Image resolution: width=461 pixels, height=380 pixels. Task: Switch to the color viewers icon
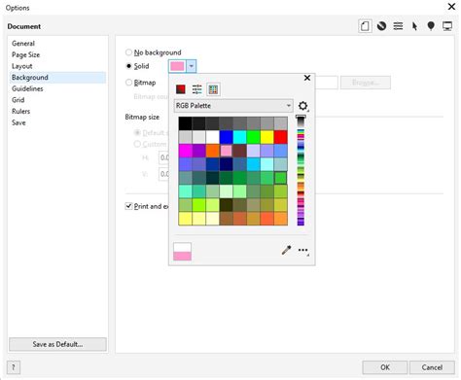point(181,89)
